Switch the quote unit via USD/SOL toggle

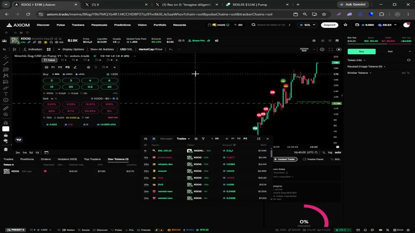tap(126, 49)
